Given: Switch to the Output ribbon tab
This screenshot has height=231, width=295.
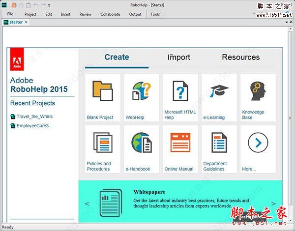Looking at the screenshot, I should coord(135,14).
